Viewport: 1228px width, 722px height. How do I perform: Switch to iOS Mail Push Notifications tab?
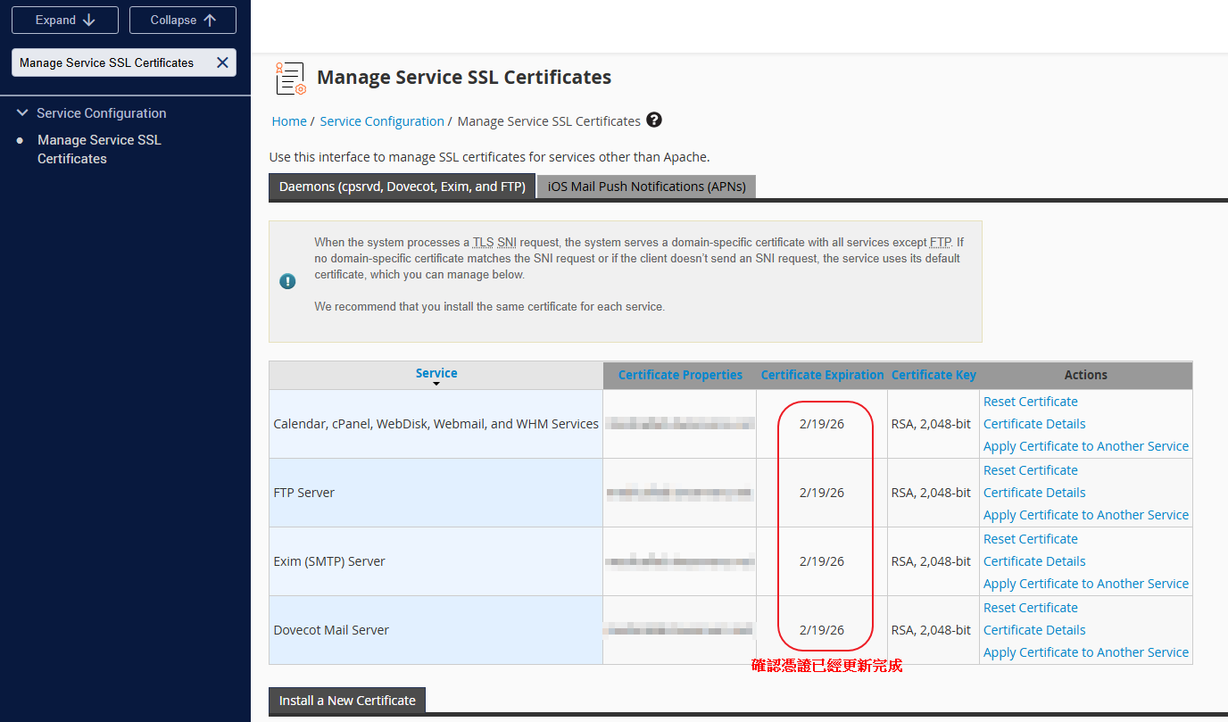pyautogui.click(x=646, y=187)
